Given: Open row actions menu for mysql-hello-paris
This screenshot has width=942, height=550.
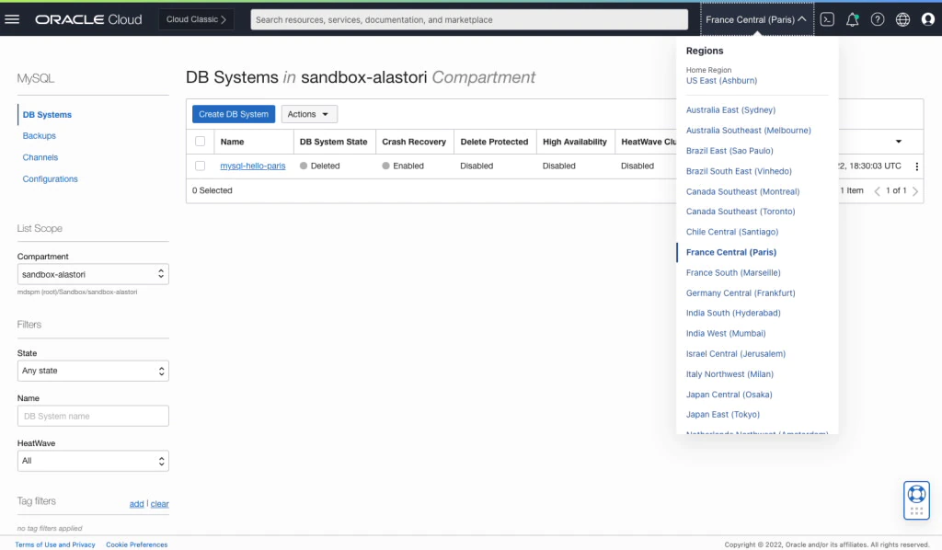Looking at the screenshot, I should pyautogui.click(x=917, y=166).
